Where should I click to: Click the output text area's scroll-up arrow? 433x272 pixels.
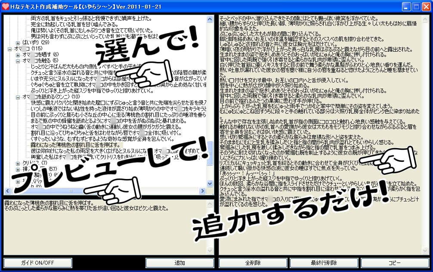(x=425, y=19)
